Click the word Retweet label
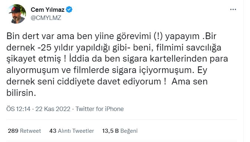This screenshot has width=250, height=142. 30,131
